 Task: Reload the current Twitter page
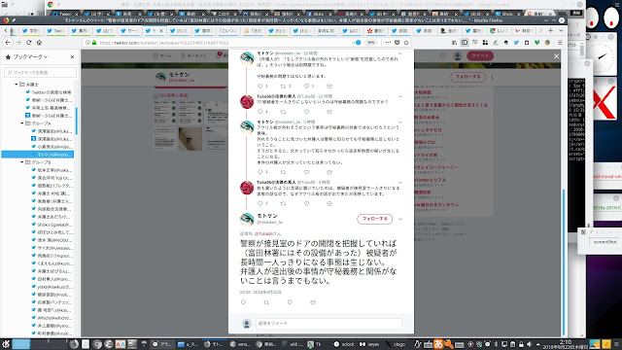pos(28,43)
